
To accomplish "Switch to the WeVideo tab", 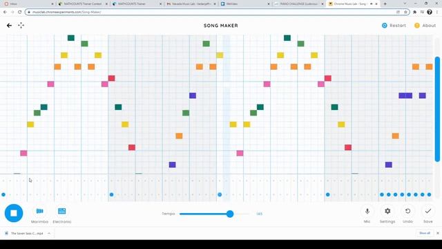I will [244, 4].
